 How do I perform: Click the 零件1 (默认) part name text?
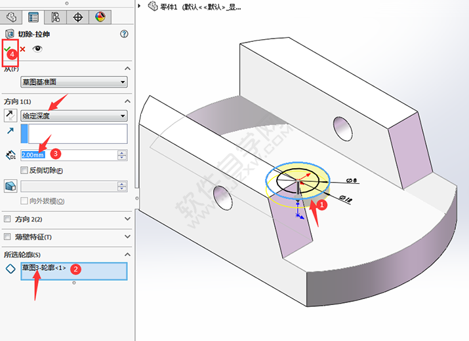click(x=201, y=7)
